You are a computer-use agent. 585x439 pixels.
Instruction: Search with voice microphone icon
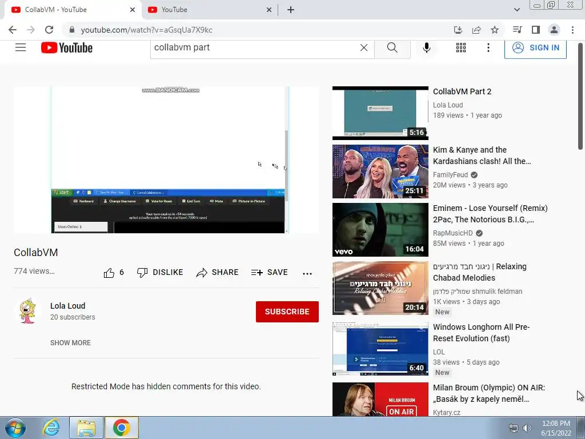click(x=427, y=47)
